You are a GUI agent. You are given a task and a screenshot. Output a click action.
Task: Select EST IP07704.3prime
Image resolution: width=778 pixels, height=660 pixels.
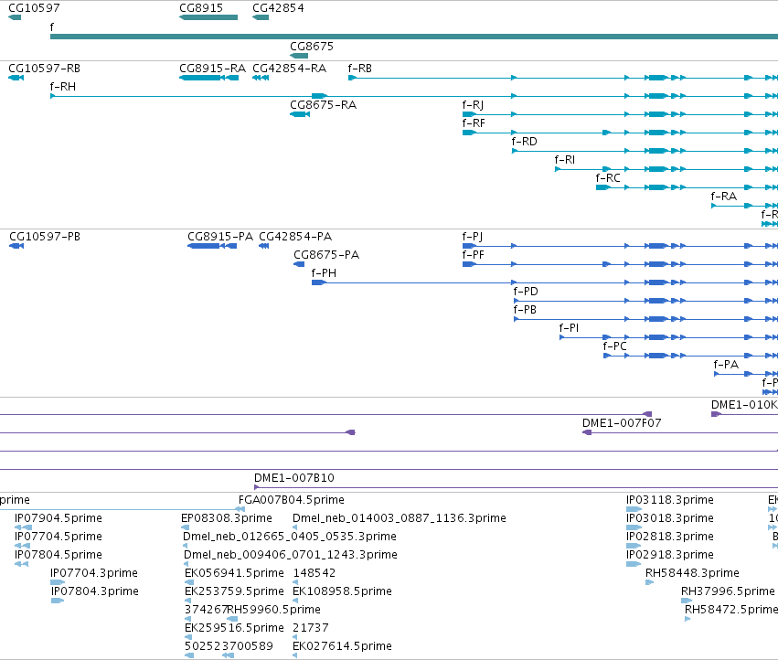coord(94,573)
